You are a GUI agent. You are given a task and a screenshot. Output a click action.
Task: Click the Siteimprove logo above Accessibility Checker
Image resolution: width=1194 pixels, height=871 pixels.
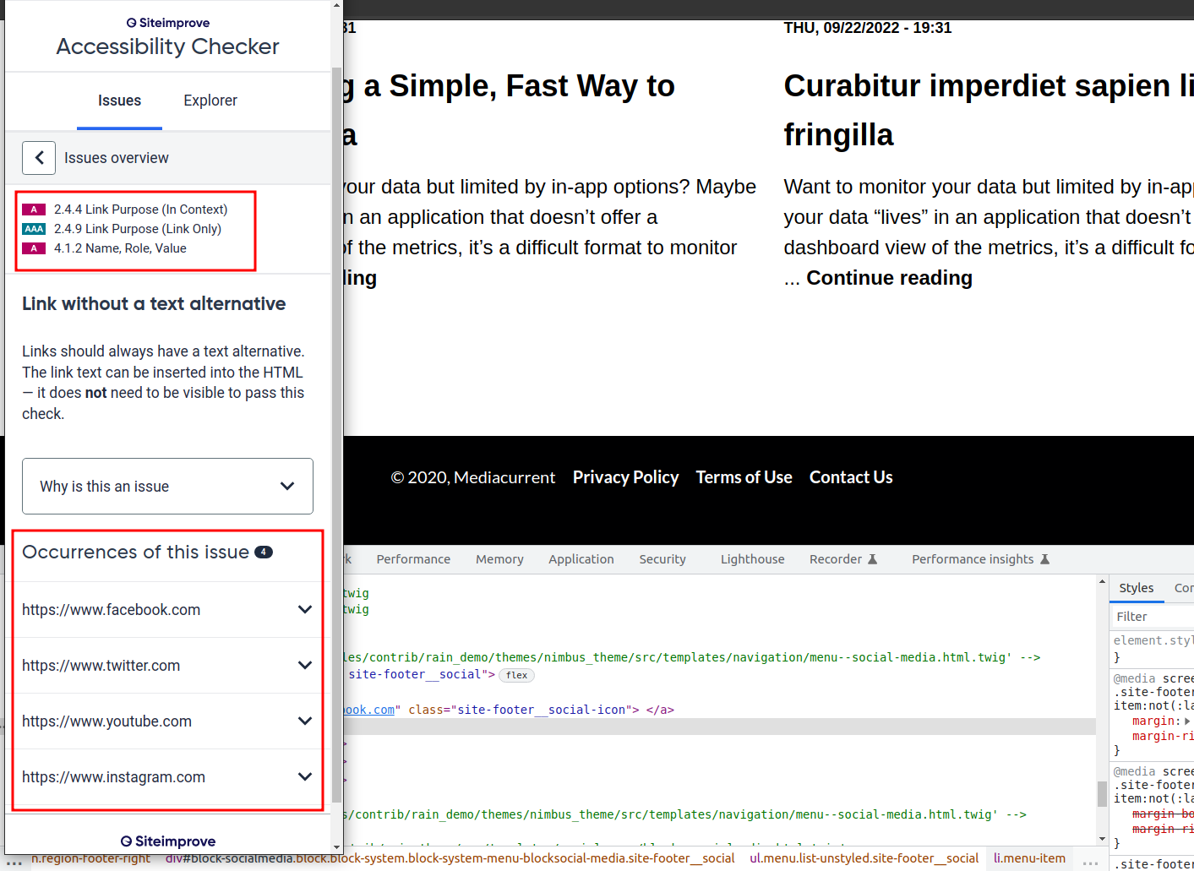[x=168, y=23]
